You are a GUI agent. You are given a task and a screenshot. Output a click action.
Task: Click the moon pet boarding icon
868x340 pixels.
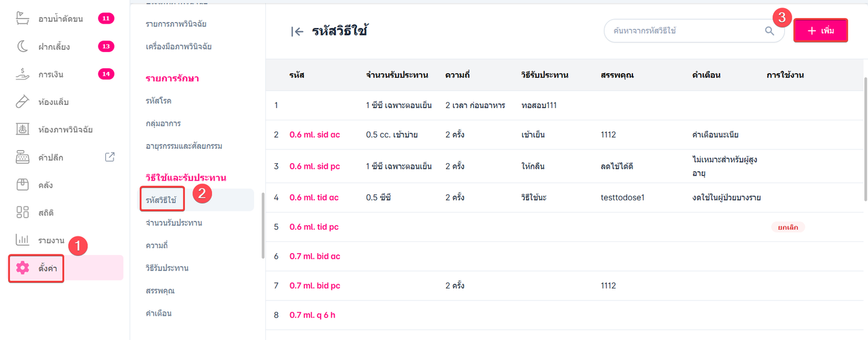click(22, 47)
